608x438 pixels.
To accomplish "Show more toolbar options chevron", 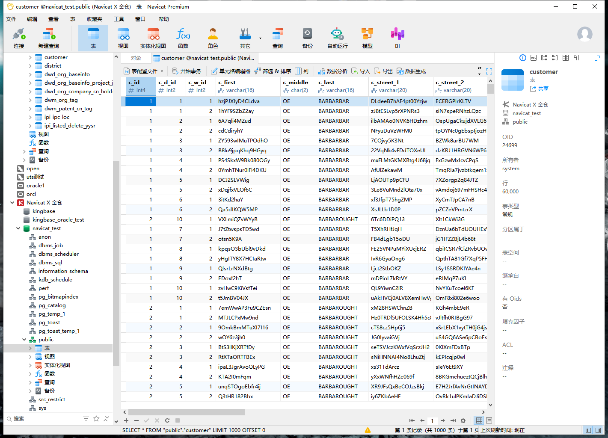I will [479, 68].
